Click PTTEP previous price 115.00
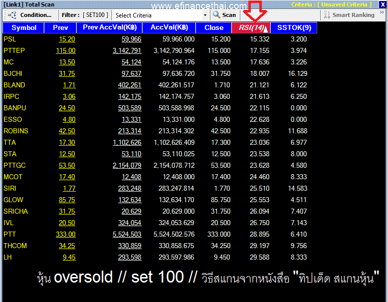This screenshot has width=388, height=302. point(66,50)
